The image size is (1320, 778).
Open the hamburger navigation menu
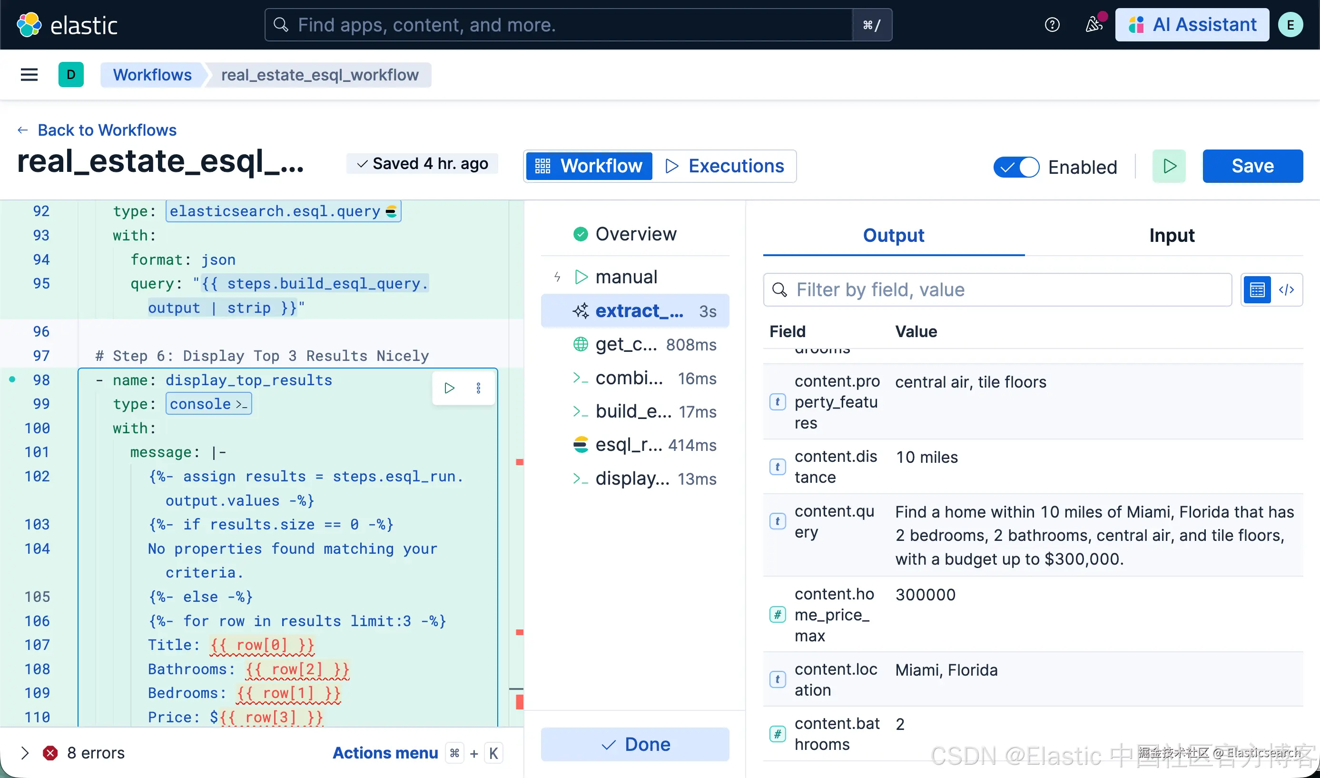coord(30,75)
